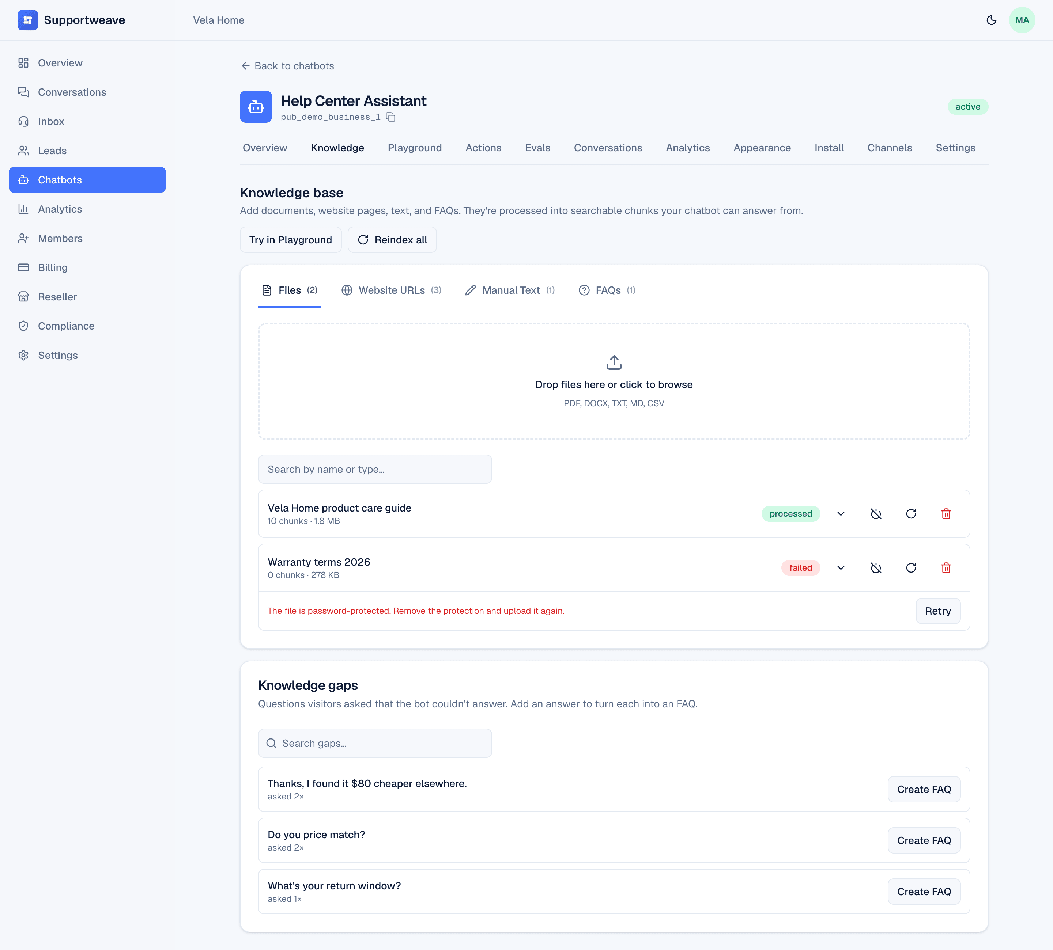Reprocess the Warranty terms 2026 file
1053x950 pixels.
[910, 568]
